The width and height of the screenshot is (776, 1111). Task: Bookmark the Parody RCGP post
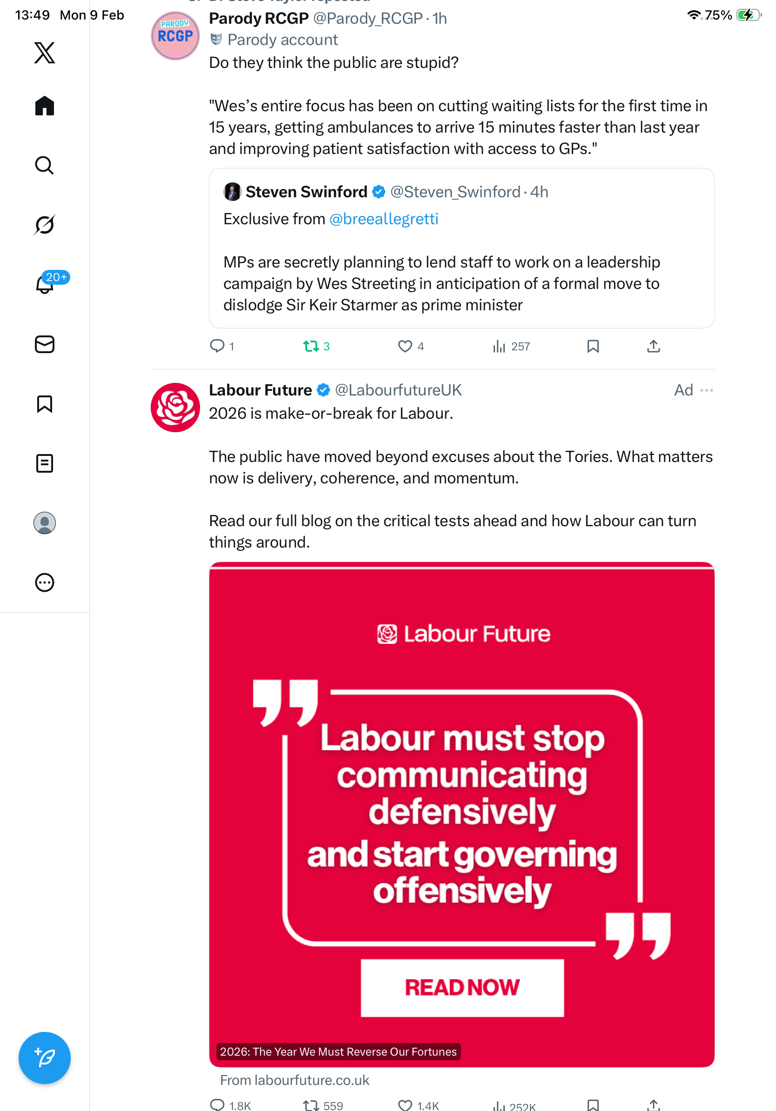(x=593, y=347)
